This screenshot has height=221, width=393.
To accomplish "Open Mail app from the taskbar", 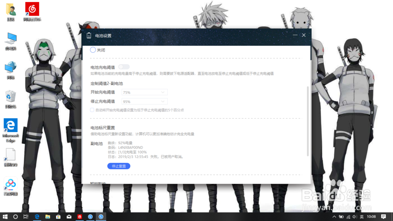I will (69, 217).
